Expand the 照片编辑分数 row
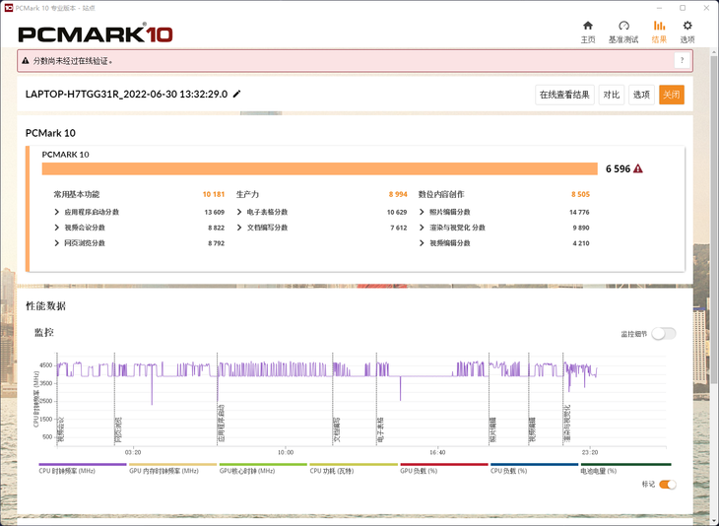Image resolution: width=719 pixels, height=526 pixels. point(423,212)
